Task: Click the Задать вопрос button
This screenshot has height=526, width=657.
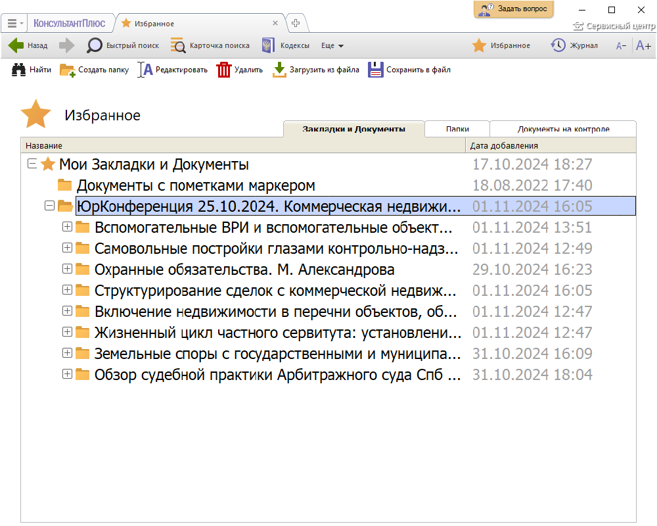Action: pos(513,9)
